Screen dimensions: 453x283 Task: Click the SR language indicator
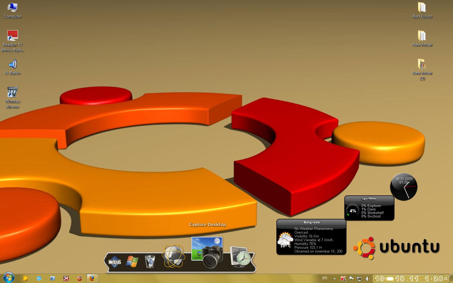pos(324,278)
